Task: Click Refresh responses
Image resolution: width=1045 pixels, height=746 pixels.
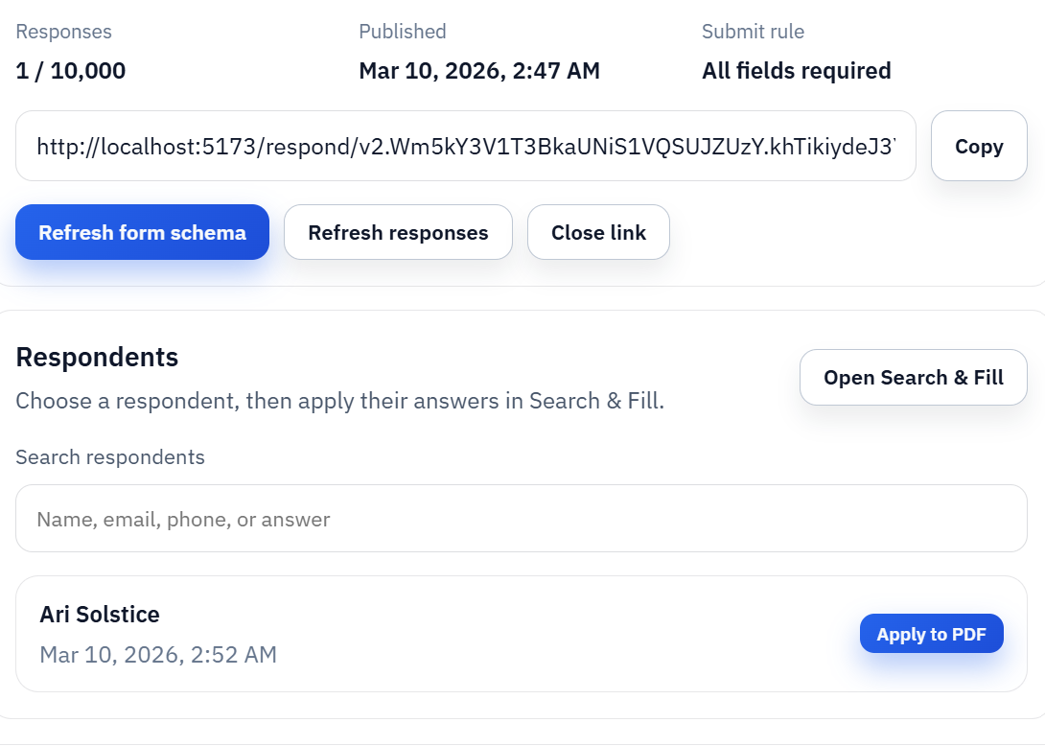Action: tap(398, 232)
